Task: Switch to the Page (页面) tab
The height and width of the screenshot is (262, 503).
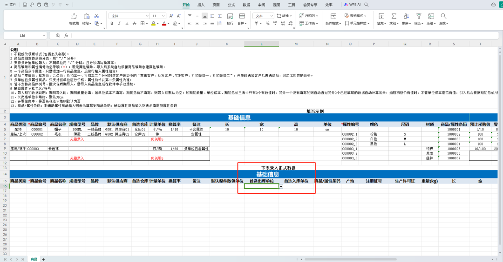Action: (x=216, y=5)
